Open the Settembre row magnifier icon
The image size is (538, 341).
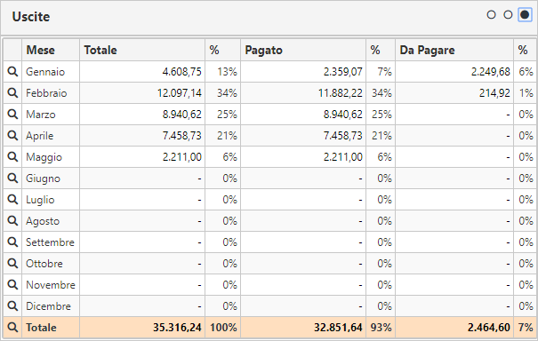(x=12, y=242)
